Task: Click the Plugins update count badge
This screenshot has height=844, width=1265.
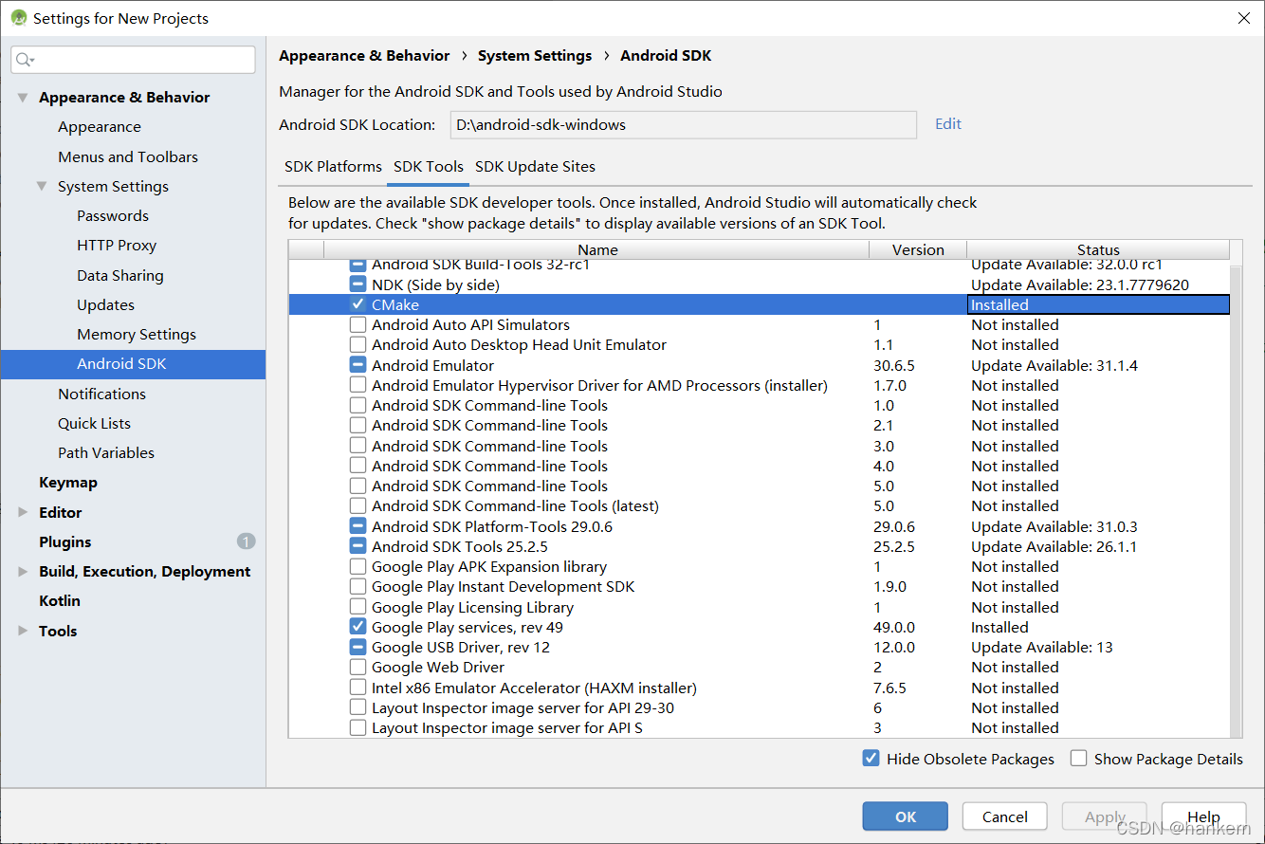Action: click(x=247, y=541)
